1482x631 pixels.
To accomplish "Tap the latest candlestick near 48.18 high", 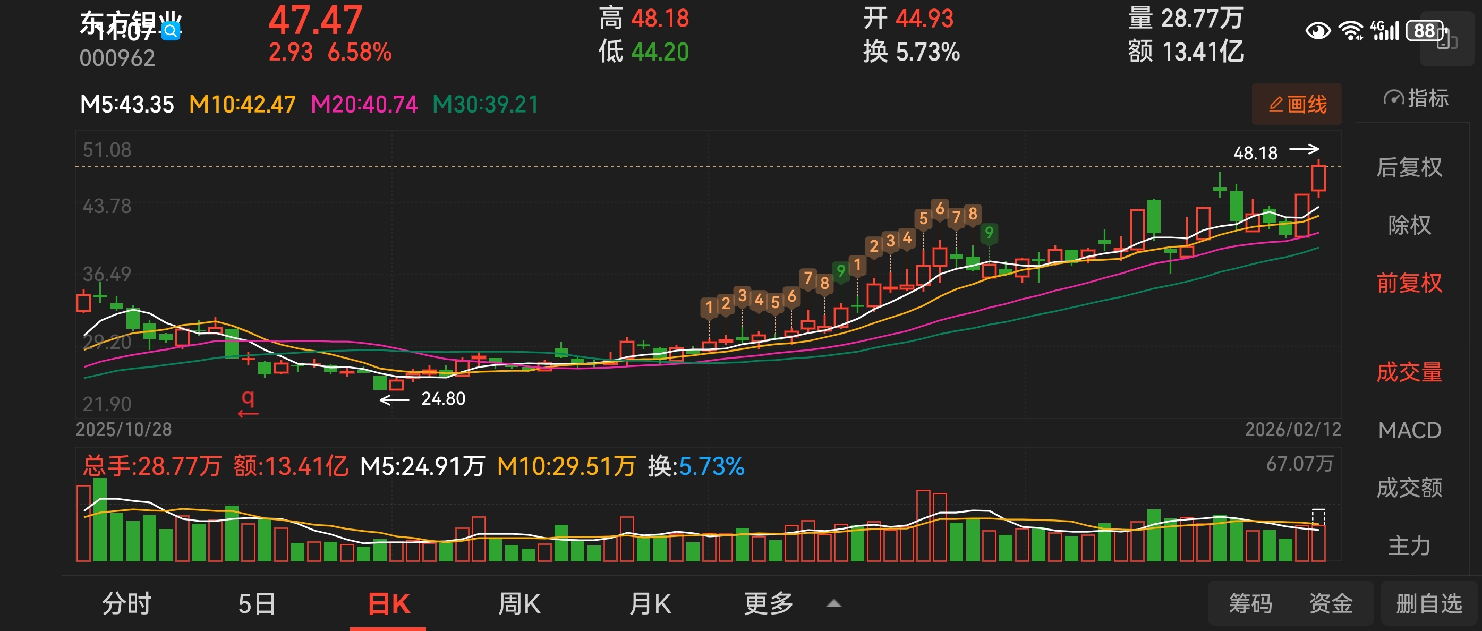I will [x=1318, y=178].
